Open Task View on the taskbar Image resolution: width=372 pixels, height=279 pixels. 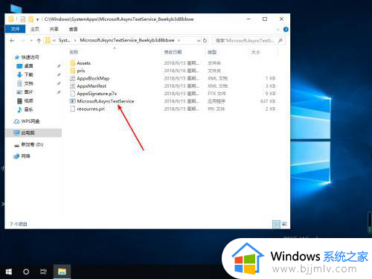click(43, 272)
